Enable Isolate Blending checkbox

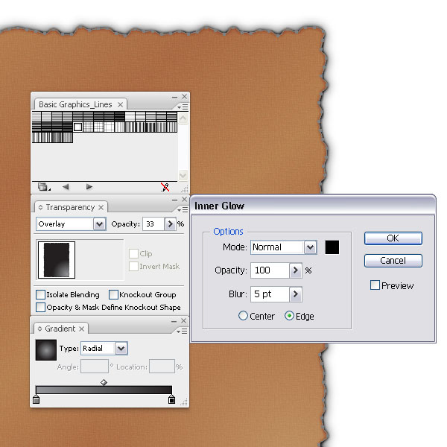point(40,294)
